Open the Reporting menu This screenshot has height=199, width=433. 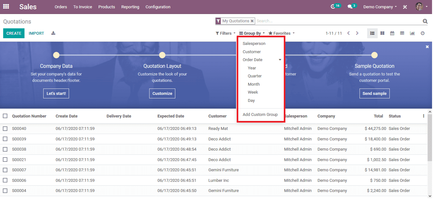point(130,7)
